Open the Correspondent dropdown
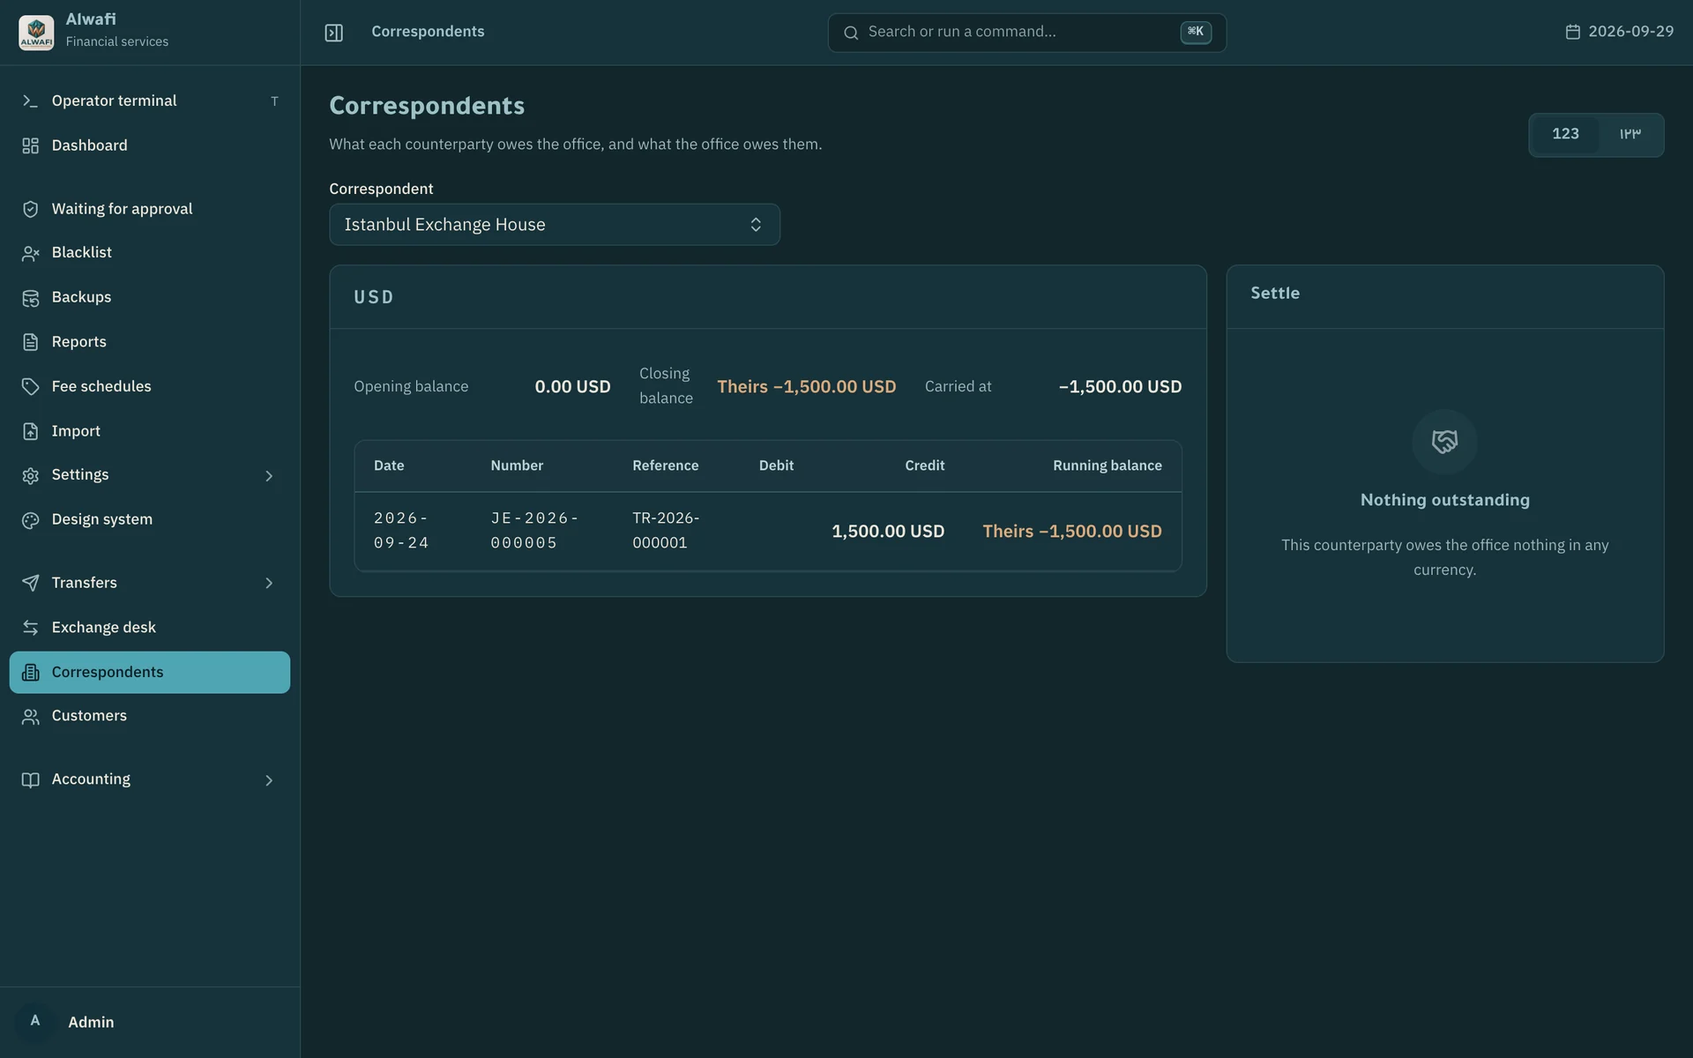1693x1058 pixels. (555, 225)
